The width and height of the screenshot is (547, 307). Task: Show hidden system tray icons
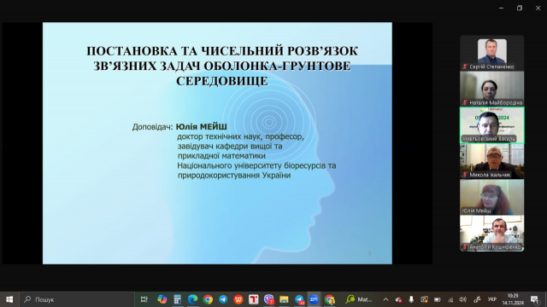point(385,299)
